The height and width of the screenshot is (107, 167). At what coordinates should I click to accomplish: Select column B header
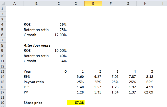36,4
